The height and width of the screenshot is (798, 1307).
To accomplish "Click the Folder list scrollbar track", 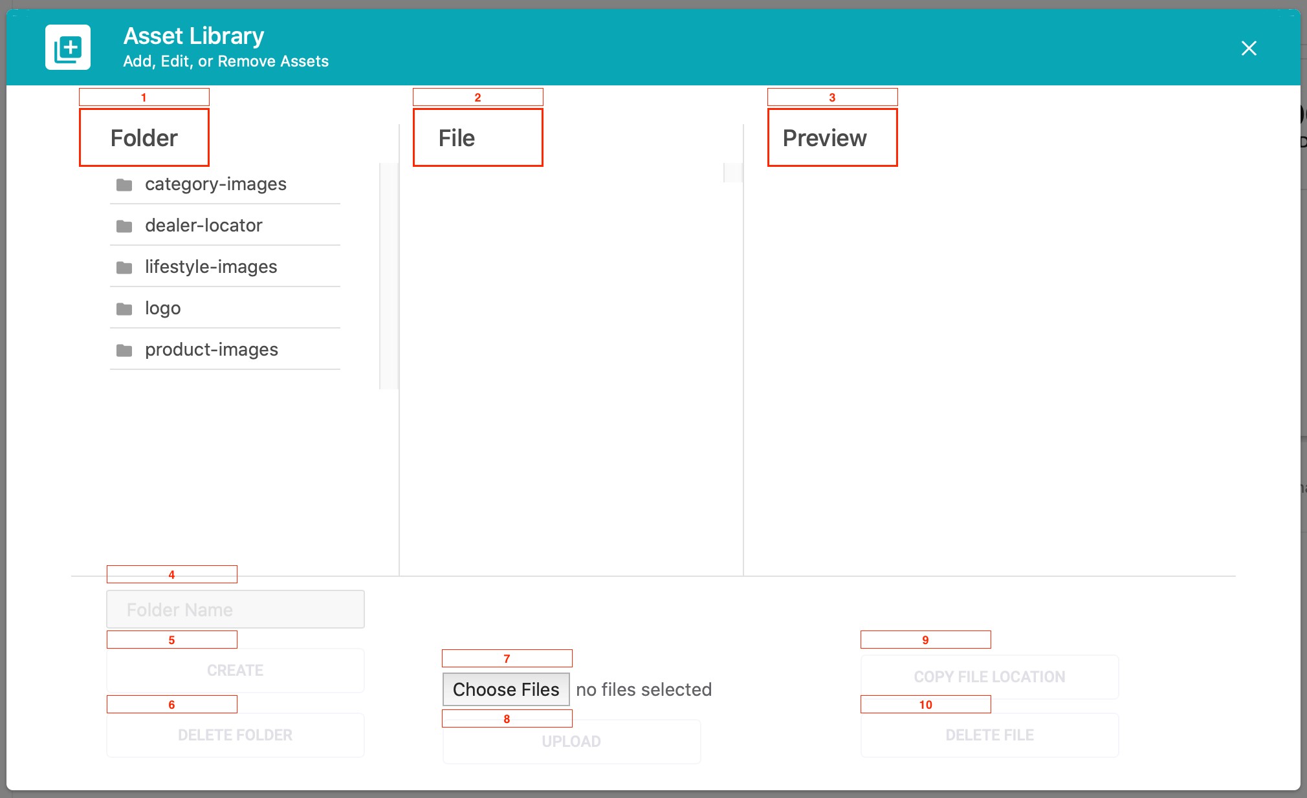I will tap(389, 276).
